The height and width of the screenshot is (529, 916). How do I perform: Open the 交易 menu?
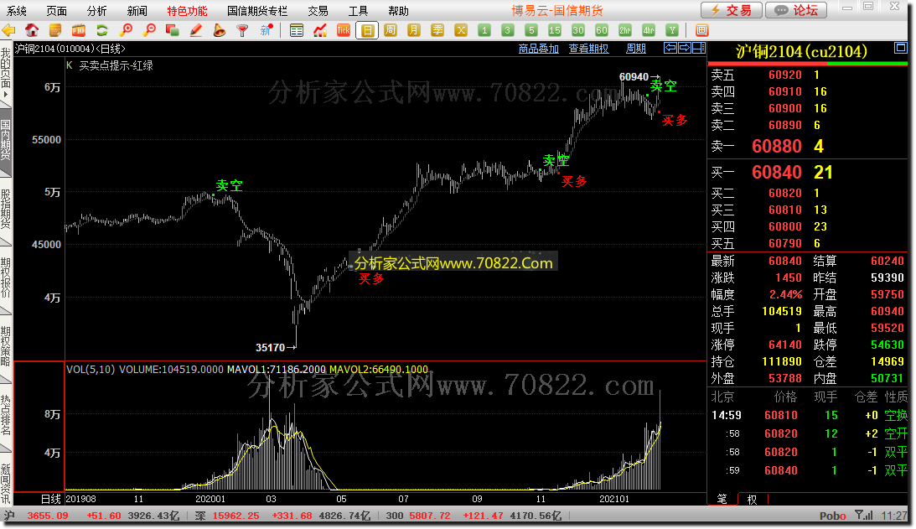pos(318,11)
